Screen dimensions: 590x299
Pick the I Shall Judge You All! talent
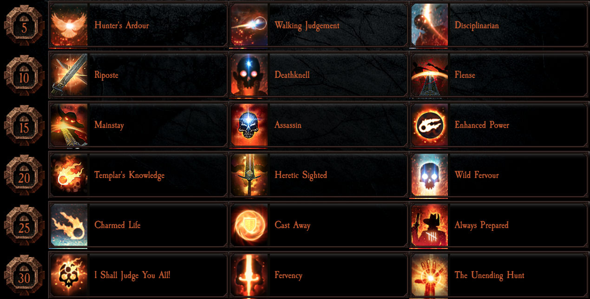tap(138, 275)
